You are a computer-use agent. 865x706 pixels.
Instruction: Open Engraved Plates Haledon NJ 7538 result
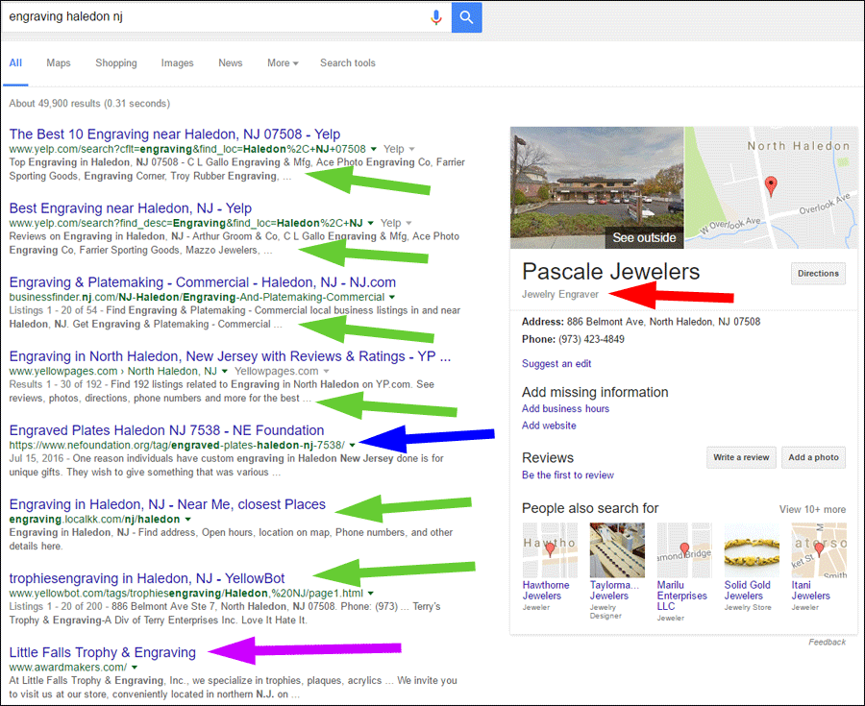click(166, 430)
